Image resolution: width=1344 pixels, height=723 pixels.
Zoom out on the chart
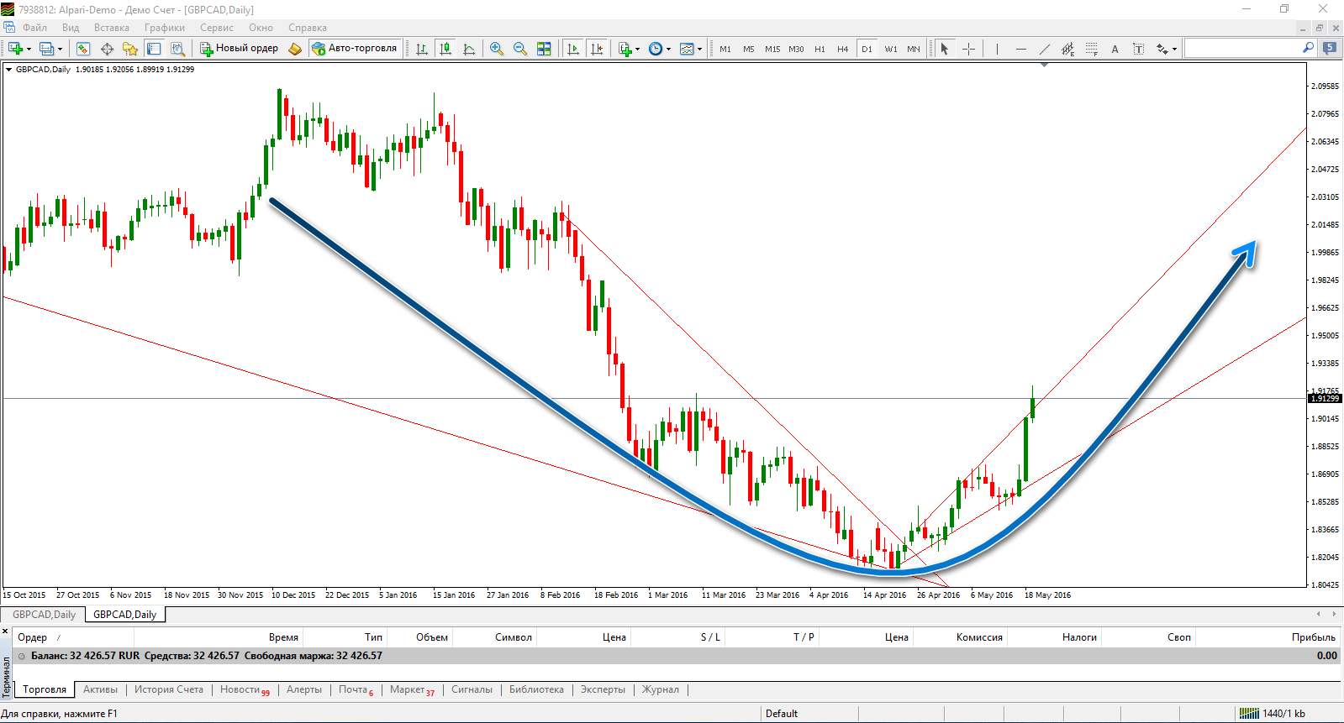coord(520,49)
